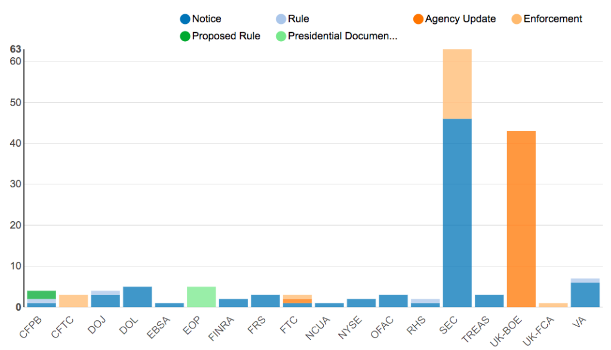Viewport: 611px width, 350px height.
Task: Click the DOL blue bar
Action: coord(137,297)
